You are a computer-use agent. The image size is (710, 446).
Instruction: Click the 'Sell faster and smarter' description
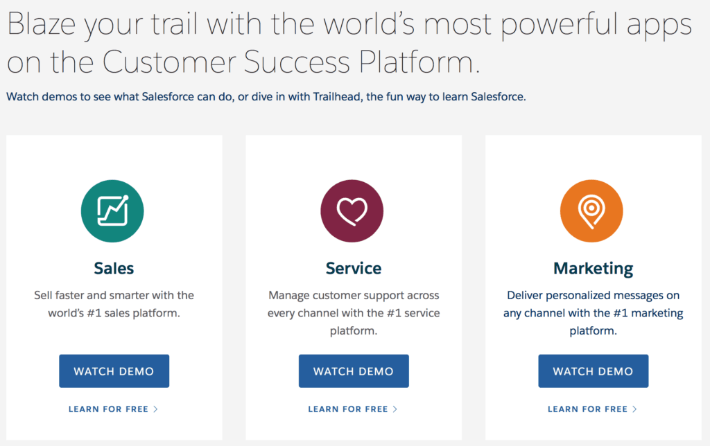[114, 304]
